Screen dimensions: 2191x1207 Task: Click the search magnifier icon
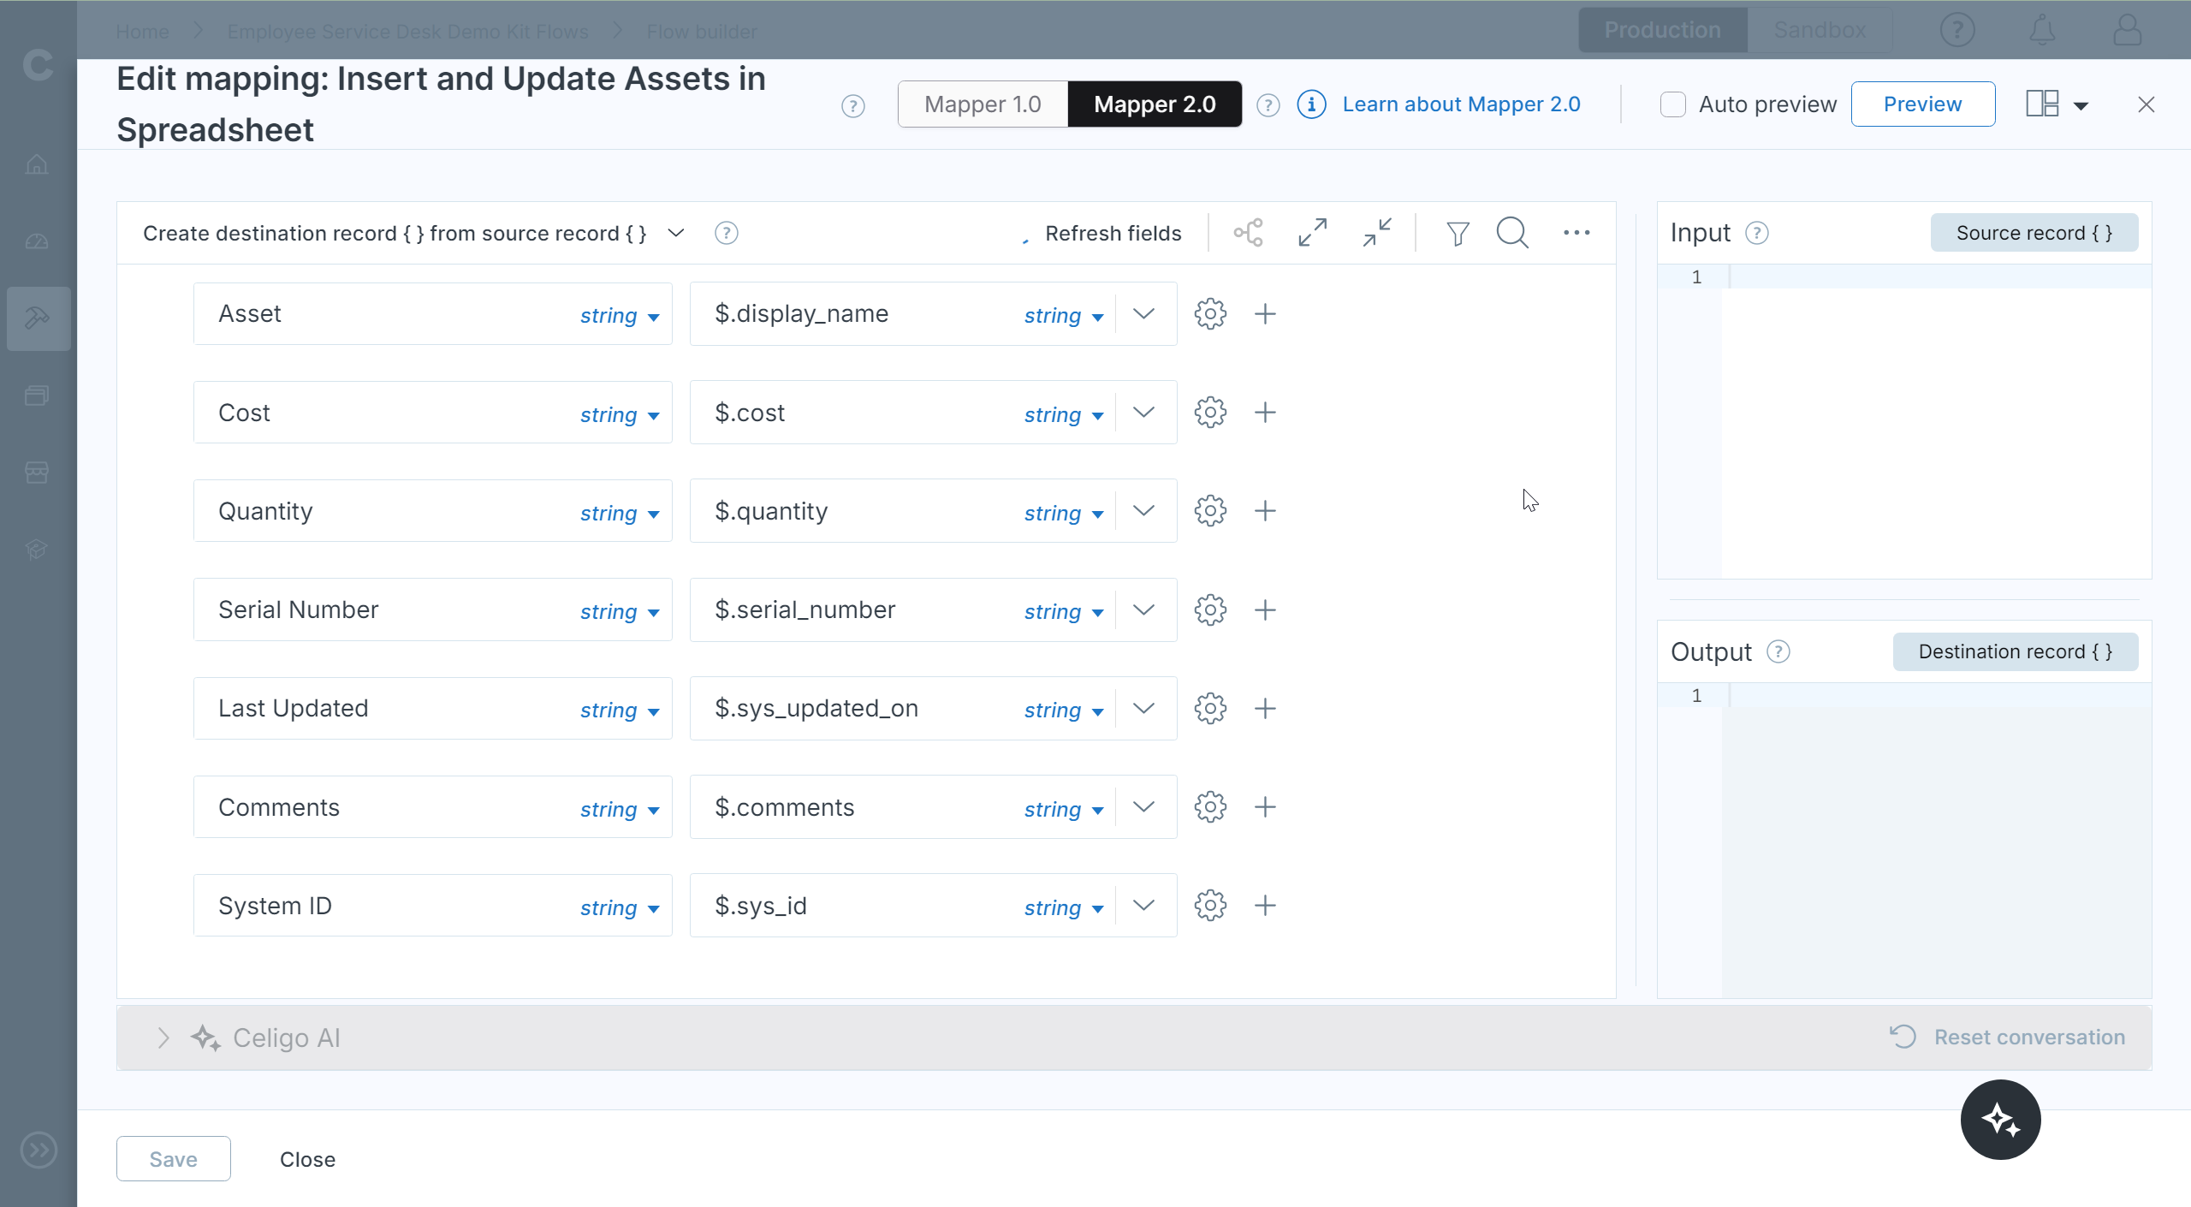click(1512, 233)
